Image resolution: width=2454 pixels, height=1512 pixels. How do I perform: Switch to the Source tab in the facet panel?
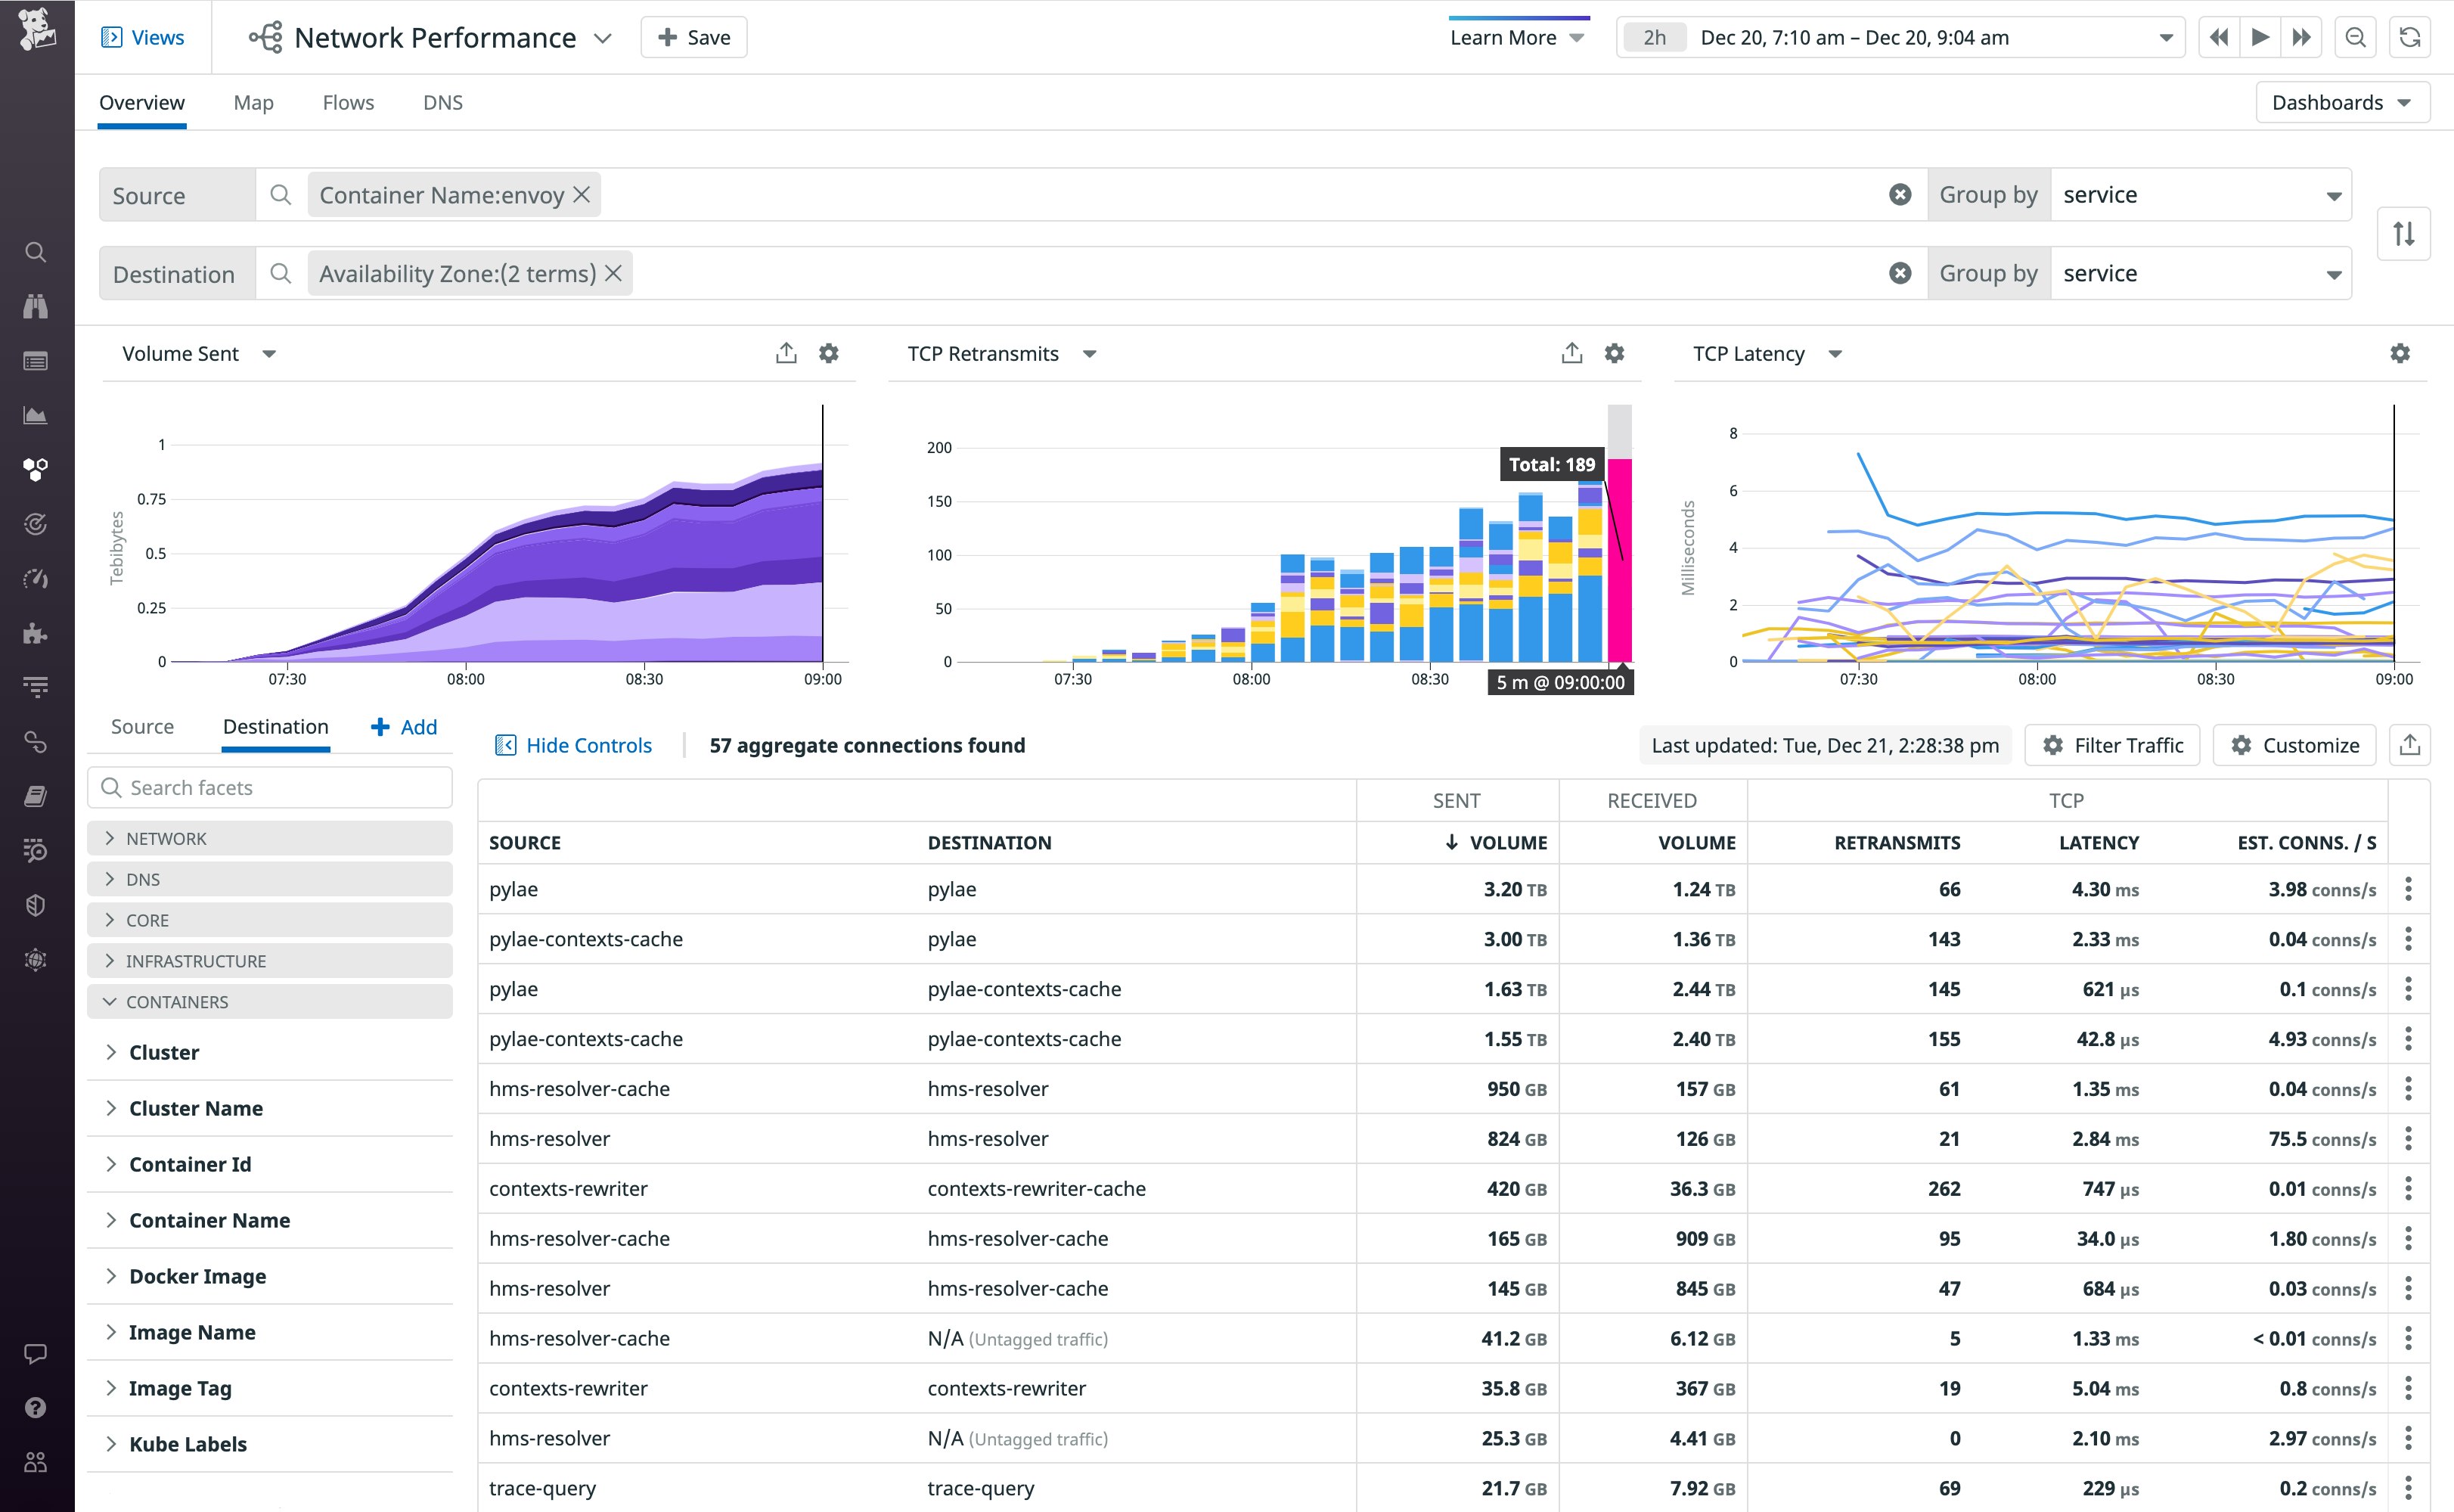[142, 727]
